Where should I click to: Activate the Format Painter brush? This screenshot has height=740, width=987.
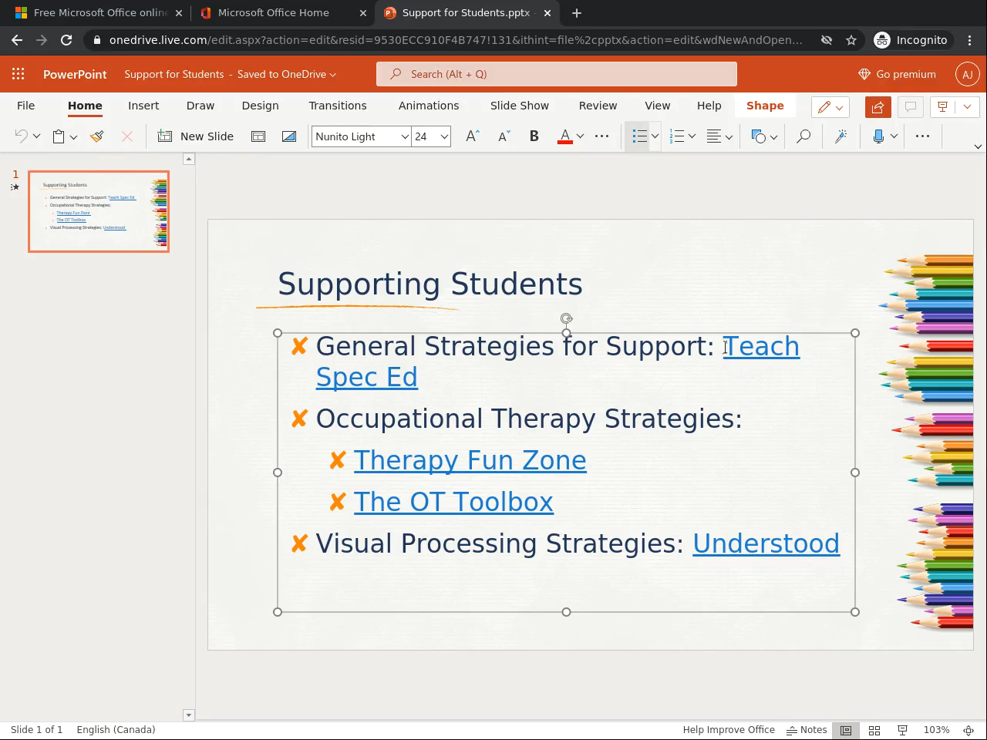[x=97, y=136]
